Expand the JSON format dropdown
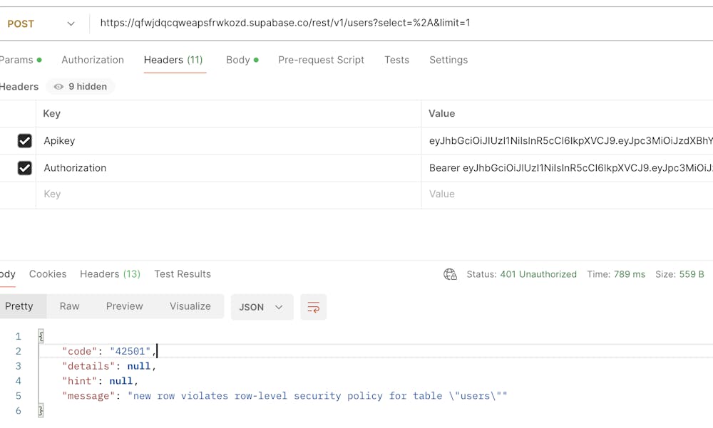This screenshot has height=428, width=713. (262, 307)
